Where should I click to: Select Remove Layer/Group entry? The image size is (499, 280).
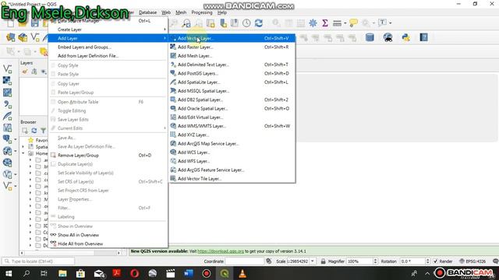click(x=108, y=156)
